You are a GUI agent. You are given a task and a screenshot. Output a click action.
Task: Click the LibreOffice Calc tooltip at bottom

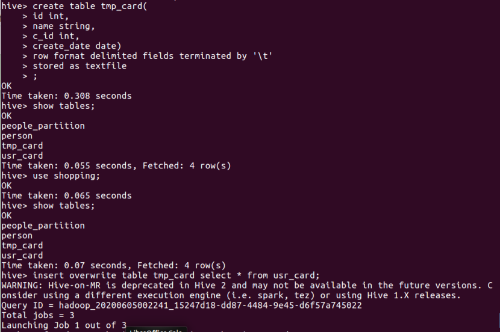click(x=157, y=329)
